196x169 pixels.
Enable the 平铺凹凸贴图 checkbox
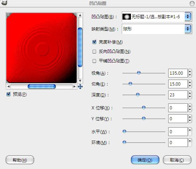click(x=94, y=61)
